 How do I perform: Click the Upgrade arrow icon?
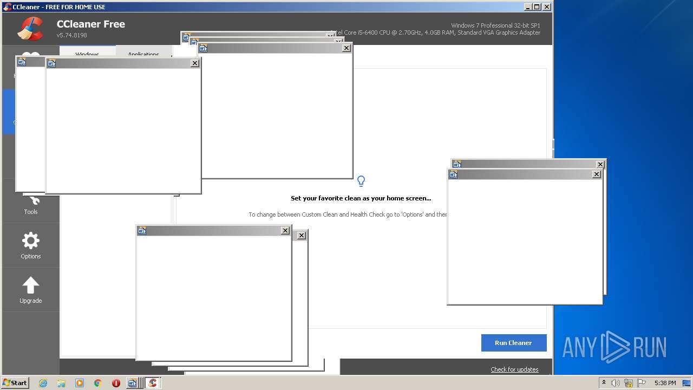click(31, 285)
